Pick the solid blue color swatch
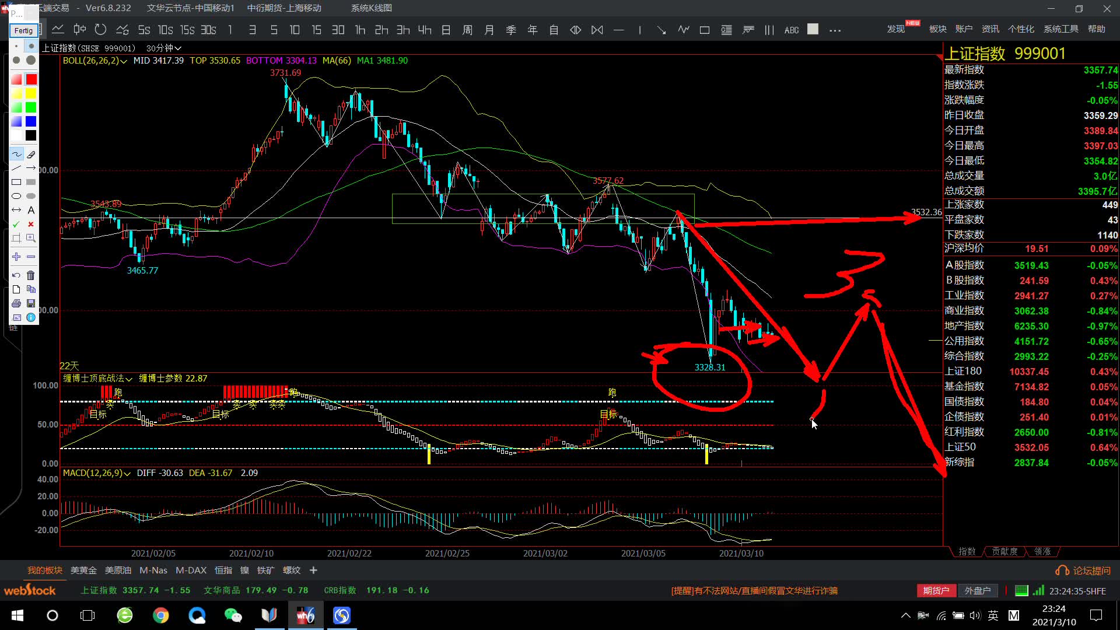This screenshot has width=1120, height=630. click(x=31, y=121)
